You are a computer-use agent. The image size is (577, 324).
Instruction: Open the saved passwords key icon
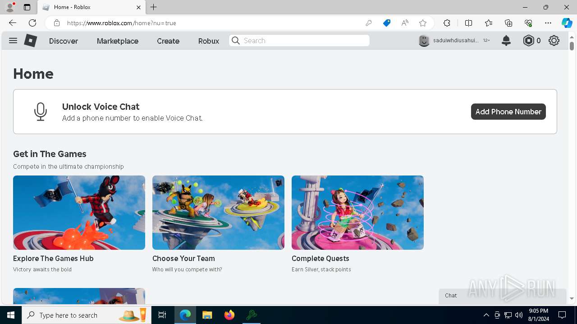(369, 23)
